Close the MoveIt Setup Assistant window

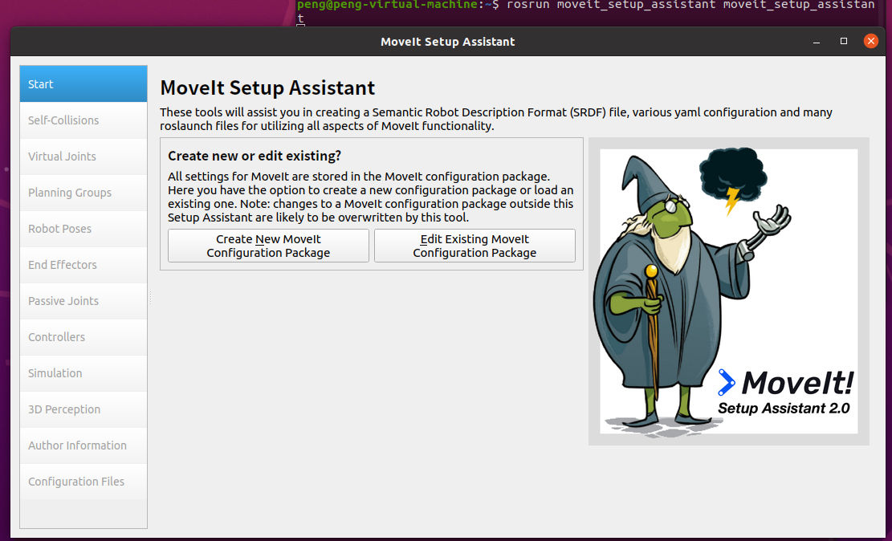[x=870, y=41]
